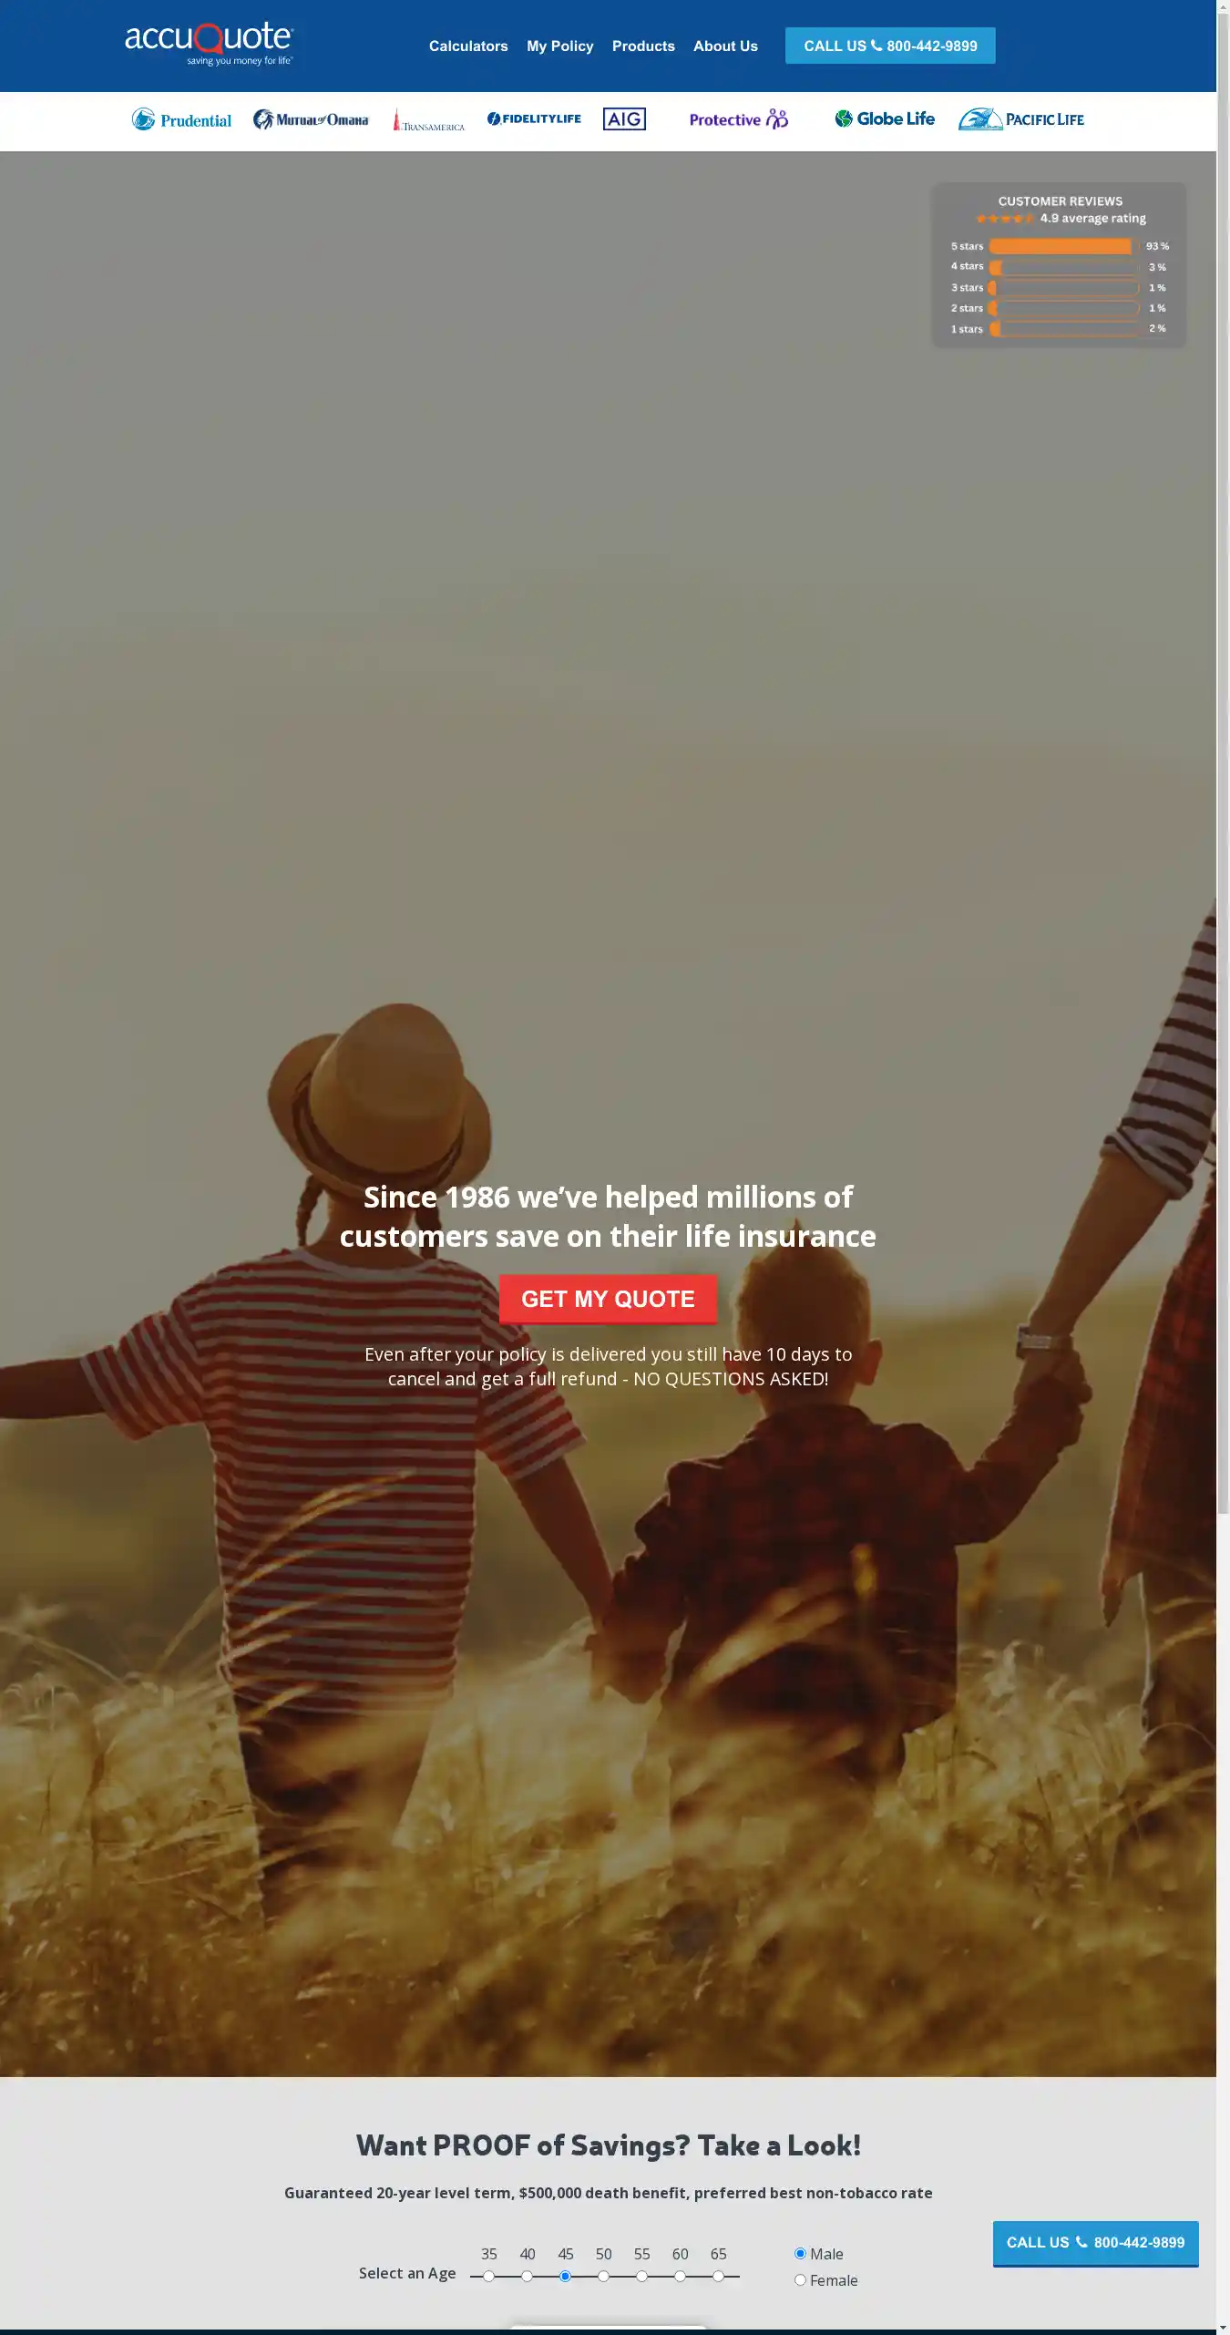Click the Mutual of Omaha logo
This screenshot has height=2335, width=1230.
[311, 119]
